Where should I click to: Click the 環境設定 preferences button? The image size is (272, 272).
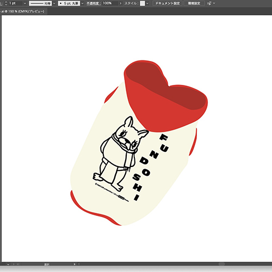(194, 3)
